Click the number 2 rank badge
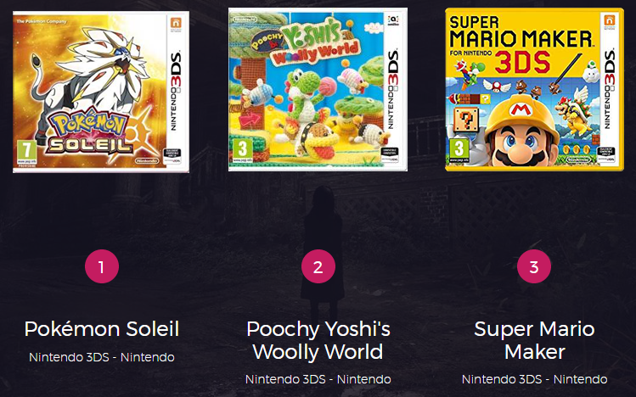The image size is (636, 397). tap(318, 266)
